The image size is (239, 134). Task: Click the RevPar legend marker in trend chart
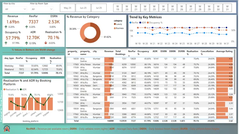click(x=130, y=23)
